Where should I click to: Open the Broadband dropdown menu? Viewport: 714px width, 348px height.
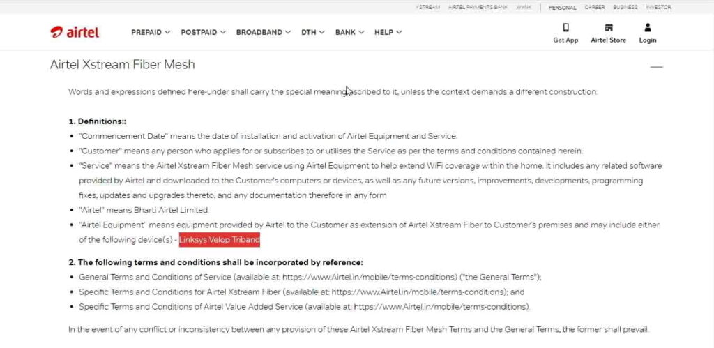[x=263, y=32]
